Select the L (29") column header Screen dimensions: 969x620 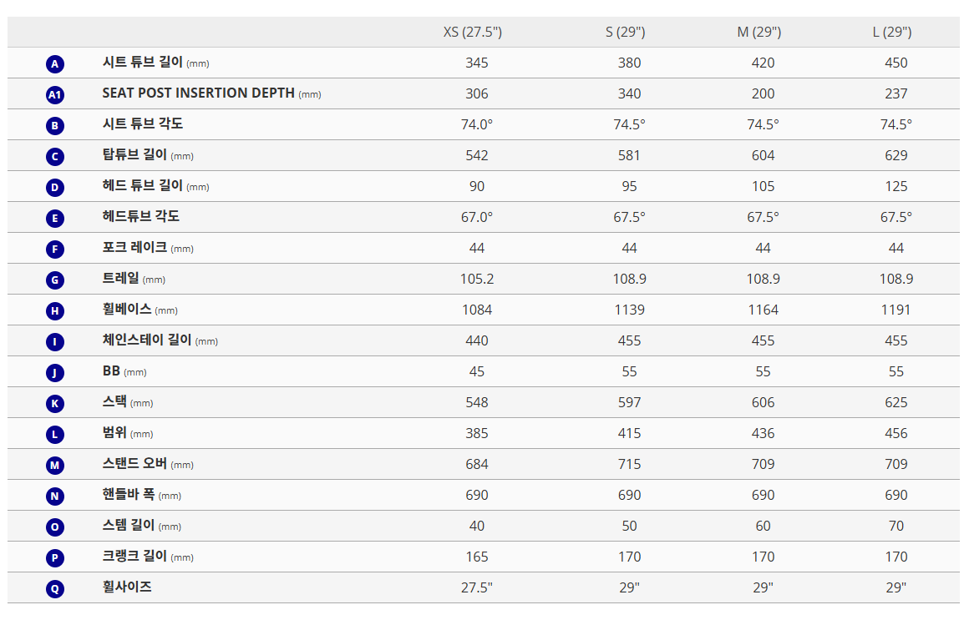click(x=892, y=32)
